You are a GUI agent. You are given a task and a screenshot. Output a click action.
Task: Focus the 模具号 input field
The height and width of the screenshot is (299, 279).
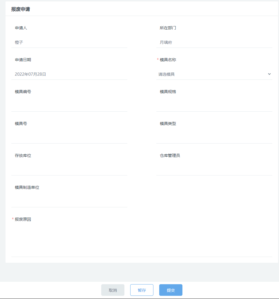(x=69, y=138)
